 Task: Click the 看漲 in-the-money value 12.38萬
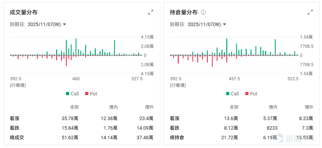(x=109, y=119)
